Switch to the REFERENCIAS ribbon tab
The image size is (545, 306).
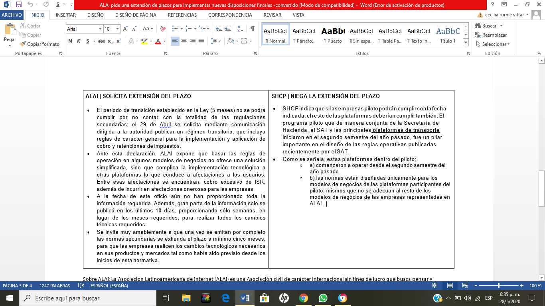pos(182,15)
